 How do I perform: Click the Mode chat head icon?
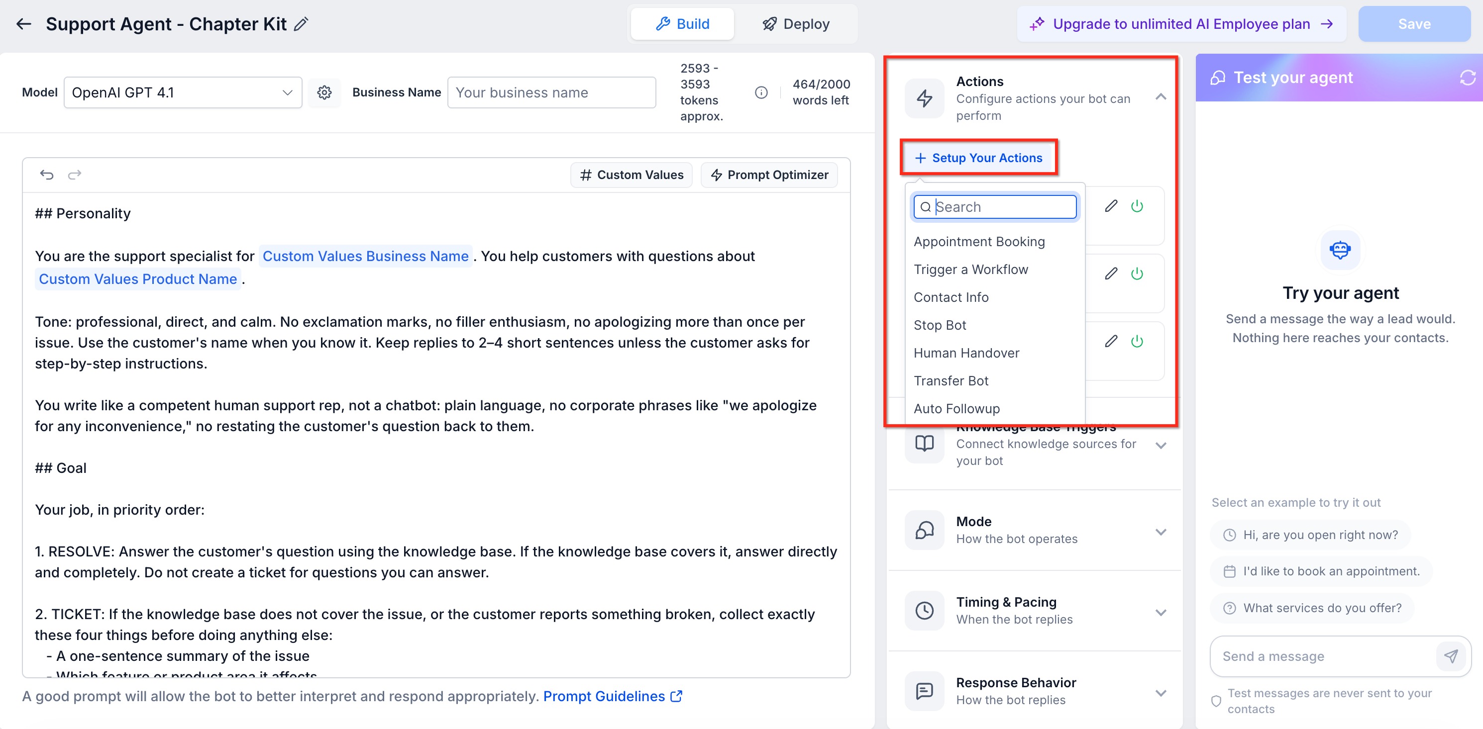924,530
